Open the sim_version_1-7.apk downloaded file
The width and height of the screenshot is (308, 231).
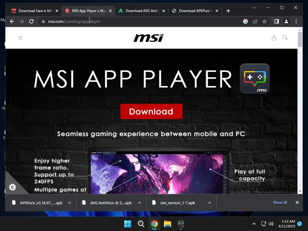coord(177,203)
